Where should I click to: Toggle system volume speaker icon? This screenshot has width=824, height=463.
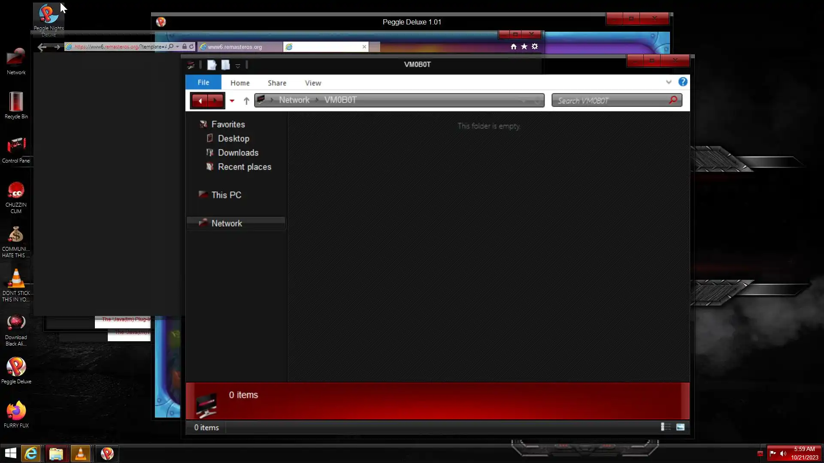(783, 453)
